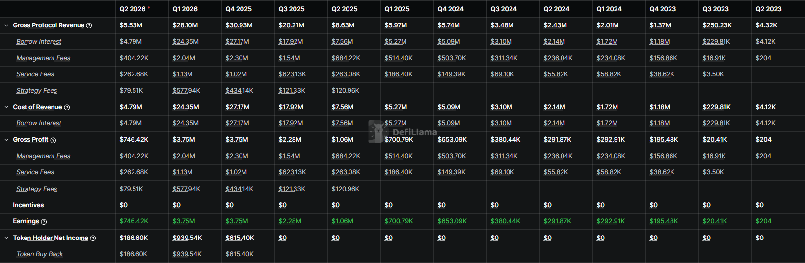Click the Token Buy Back row label

(x=40, y=254)
